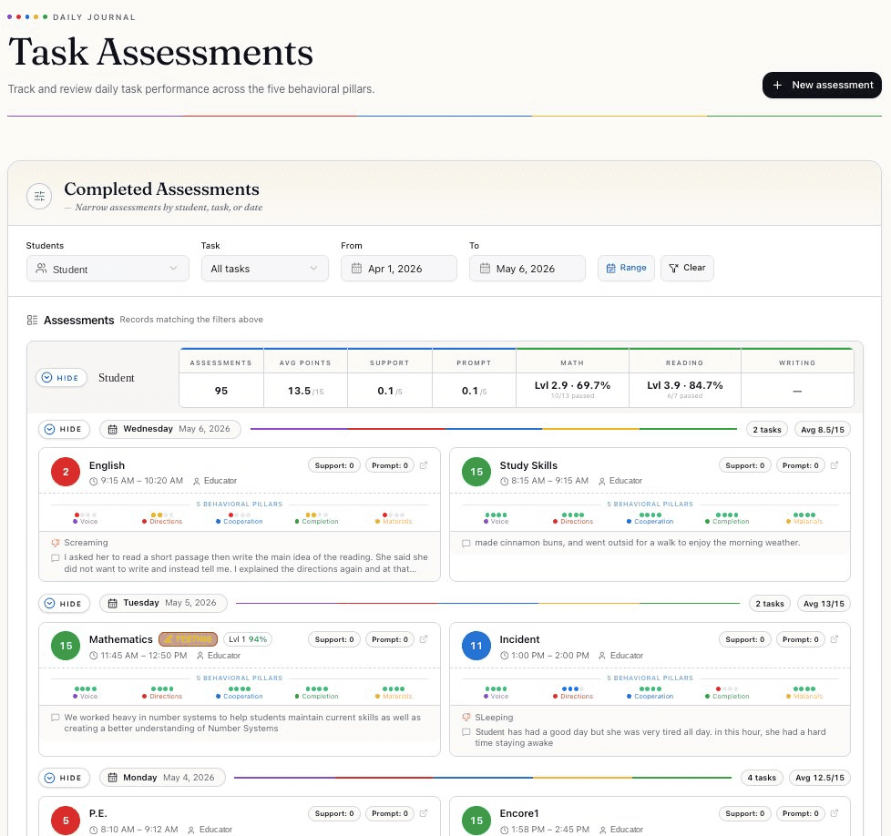
Task: Open the Mathematics assessment external link icon
Action: pyautogui.click(x=424, y=639)
